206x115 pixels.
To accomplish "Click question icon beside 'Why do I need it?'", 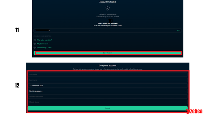I will [34, 44].
